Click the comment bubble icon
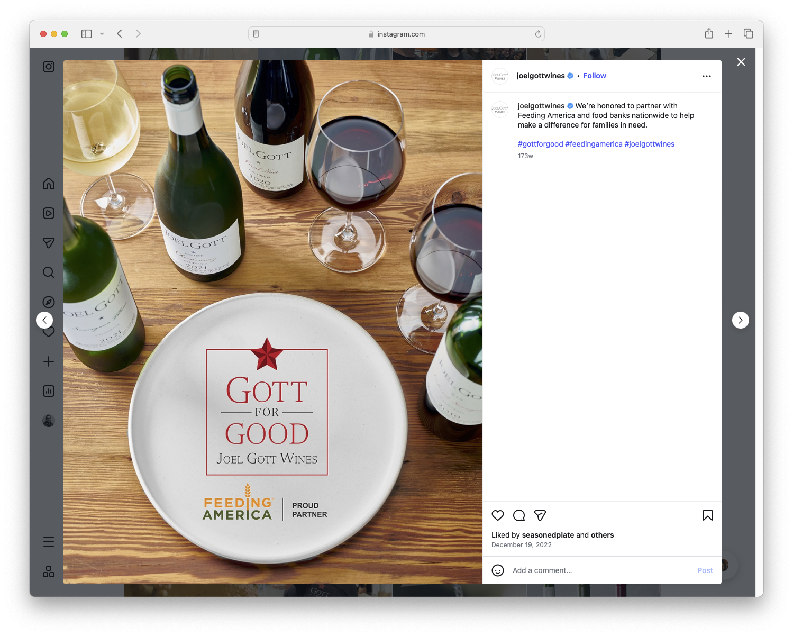 [x=519, y=515]
